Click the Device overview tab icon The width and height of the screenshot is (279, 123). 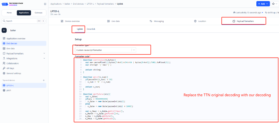point(62,21)
